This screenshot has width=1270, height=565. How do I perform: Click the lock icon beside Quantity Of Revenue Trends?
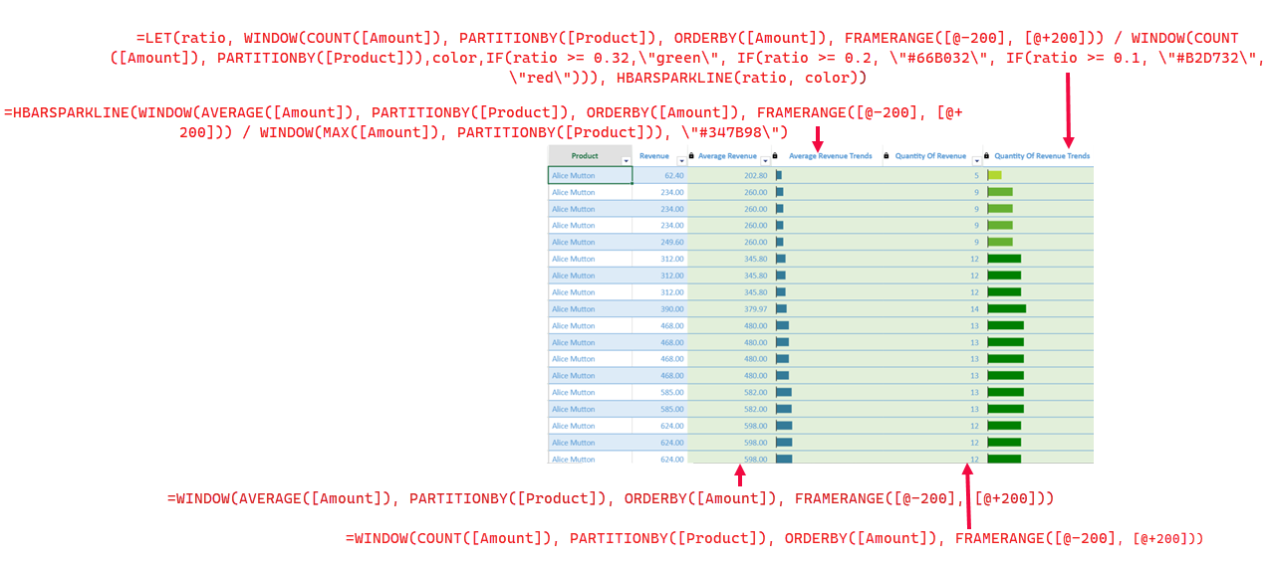(986, 156)
